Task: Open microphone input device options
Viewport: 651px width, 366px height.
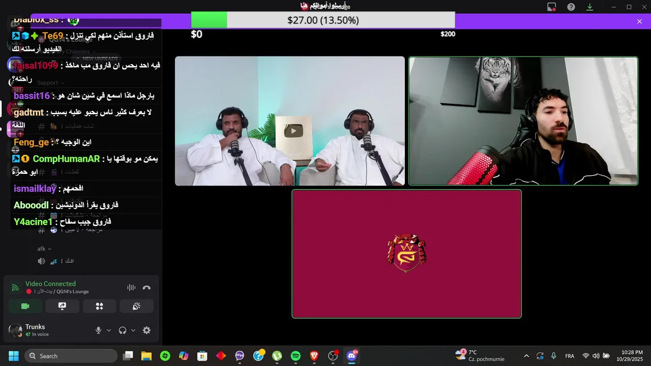Action: tap(108, 330)
